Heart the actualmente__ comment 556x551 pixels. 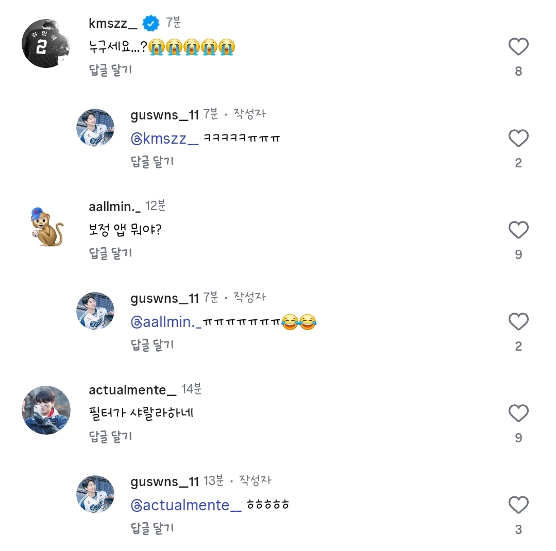(x=518, y=414)
